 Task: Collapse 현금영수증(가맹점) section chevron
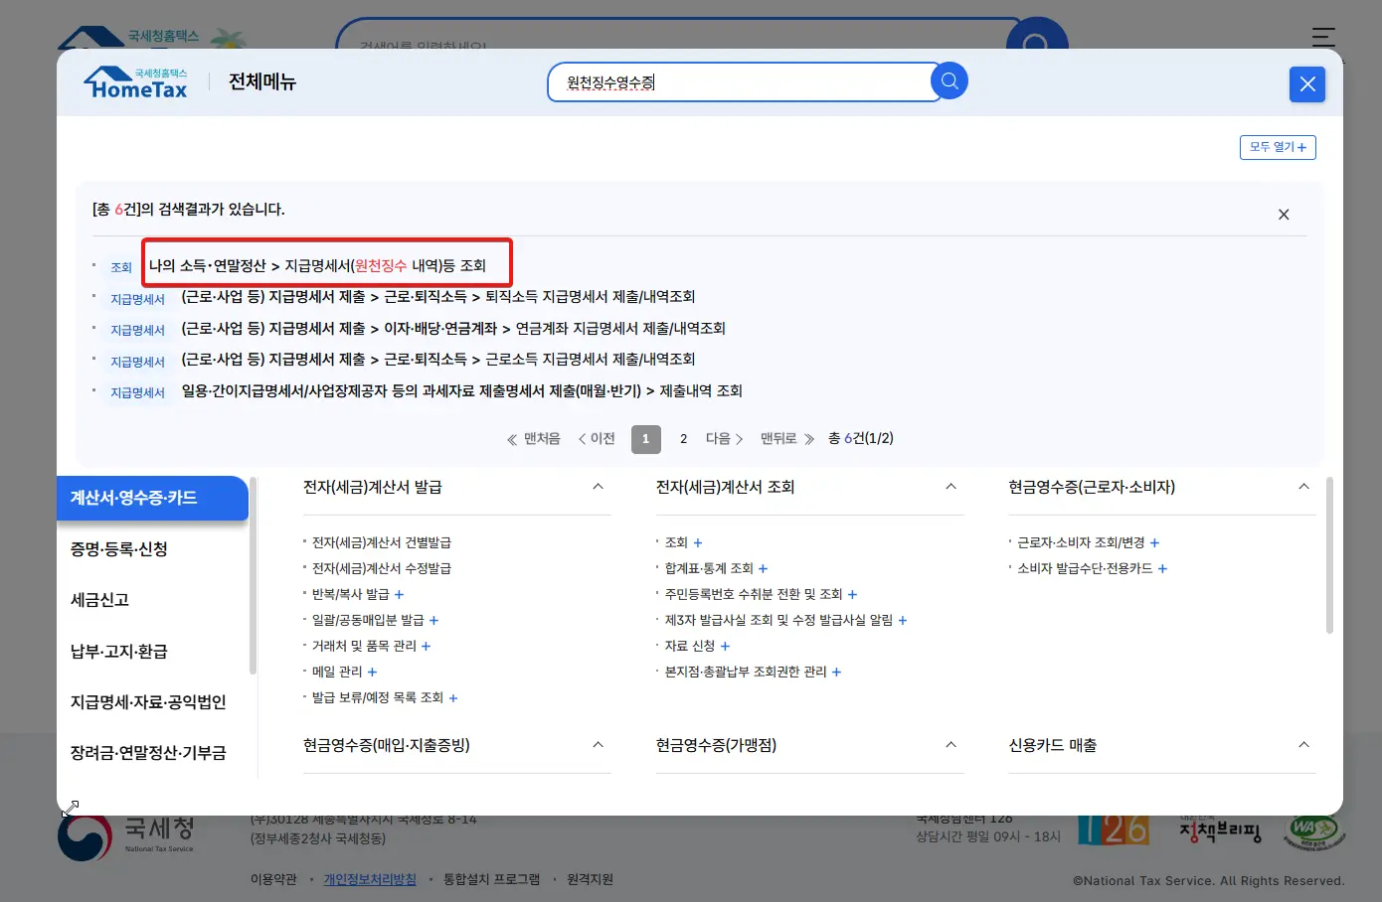pyautogui.click(x=950, y=745)
